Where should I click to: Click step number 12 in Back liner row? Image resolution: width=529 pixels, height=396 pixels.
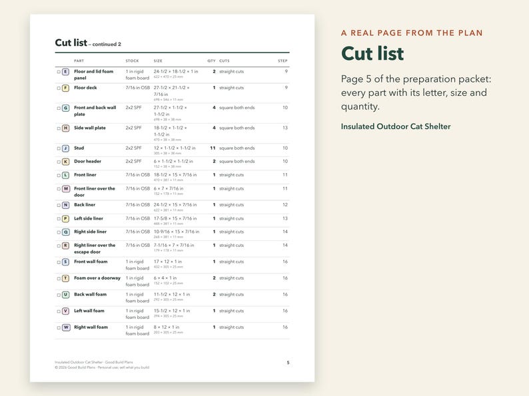[x=285, y=205]
